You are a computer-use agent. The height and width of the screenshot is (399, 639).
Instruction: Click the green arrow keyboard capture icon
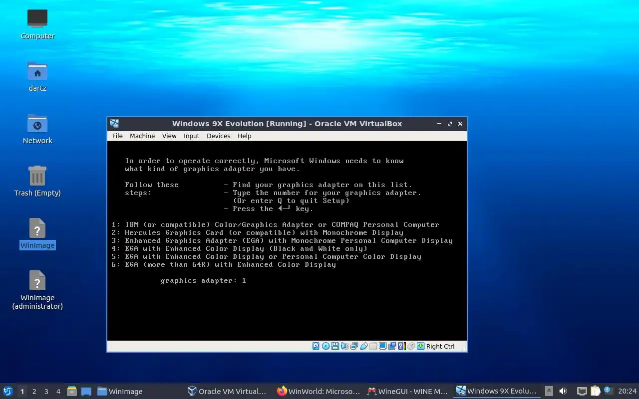[x=421, y=346]
